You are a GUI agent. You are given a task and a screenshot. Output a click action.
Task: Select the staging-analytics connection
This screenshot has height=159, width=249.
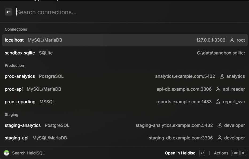pyautogui.click(x=125, y=125)
